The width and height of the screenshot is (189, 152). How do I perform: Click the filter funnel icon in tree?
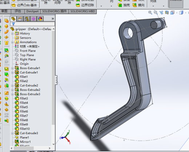(x=13, y=24)
